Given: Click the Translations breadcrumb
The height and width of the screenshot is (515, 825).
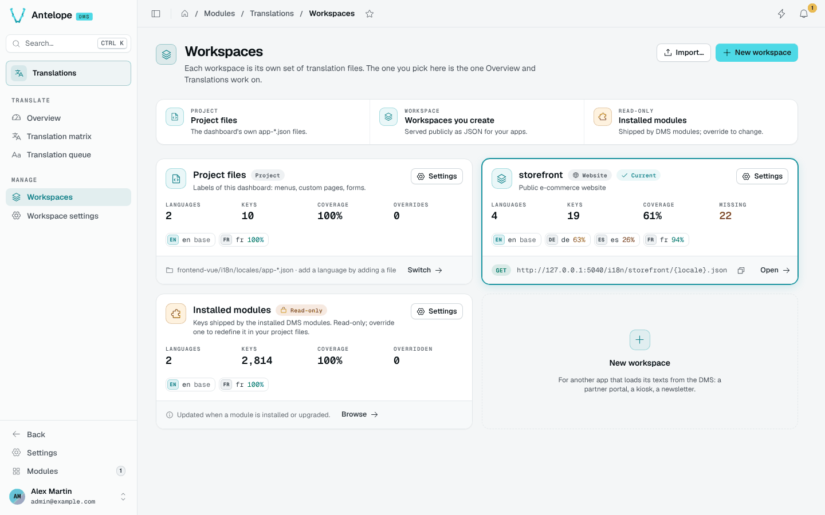Looking at the screenshot, I should click(272, 14).
